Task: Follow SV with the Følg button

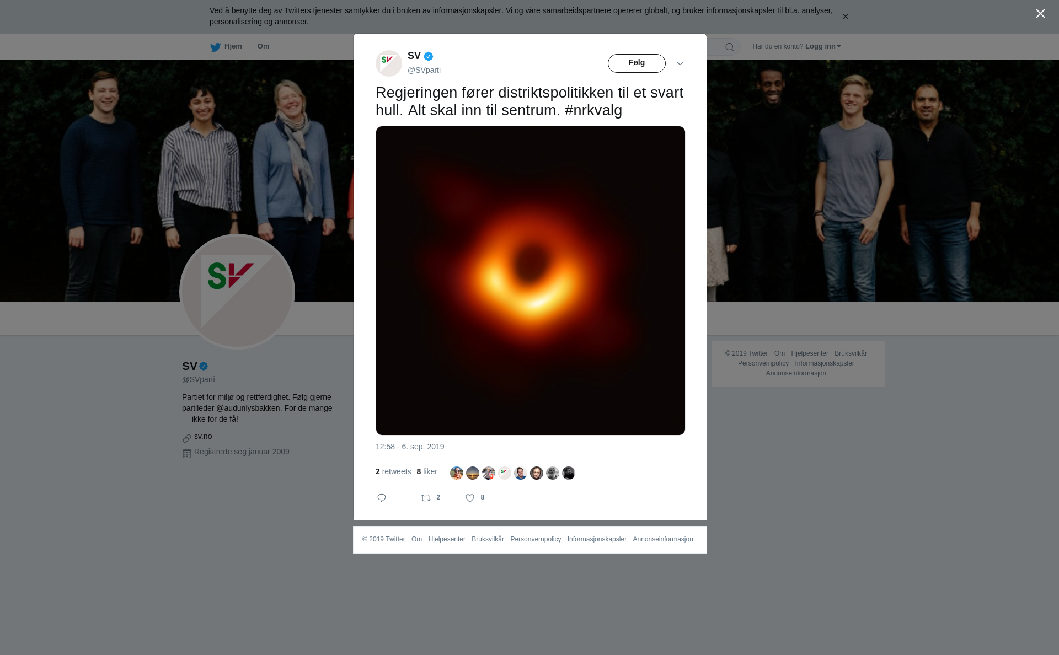Action: [x=637, y=63]
